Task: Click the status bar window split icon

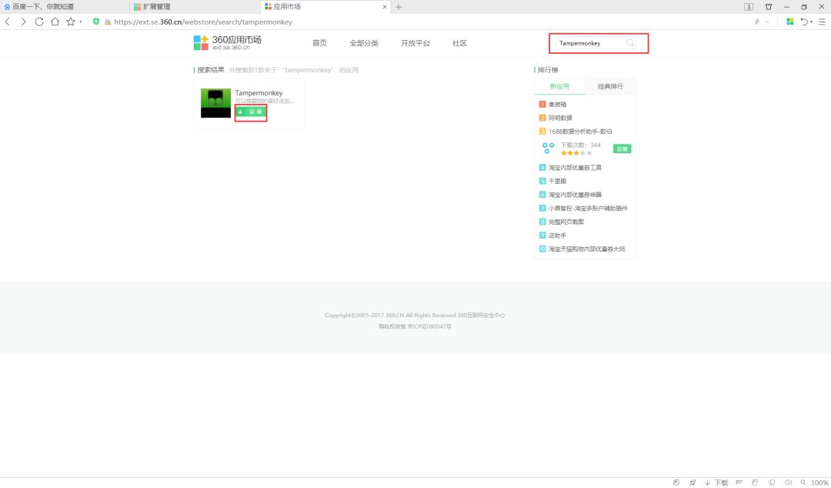Action: 772,482
